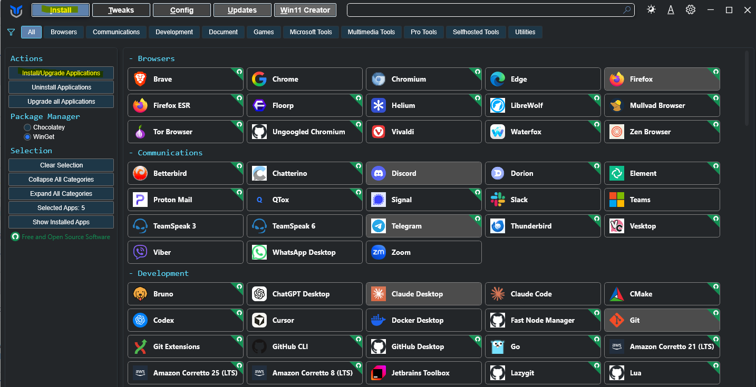
Task: Click the Betterbird icon
Action: (x=140, y=173)
